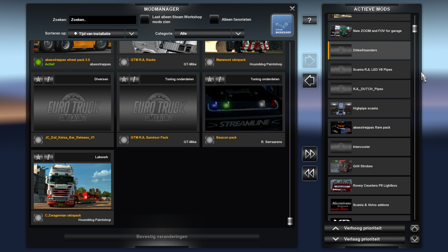Open Sorteren op dropdown arrow
Image resolution: width=448 pixels, height=252 pixels.
tap(132, 34)
